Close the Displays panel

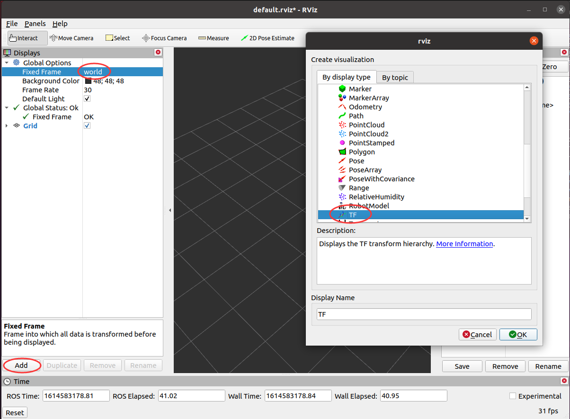(158, 53)
